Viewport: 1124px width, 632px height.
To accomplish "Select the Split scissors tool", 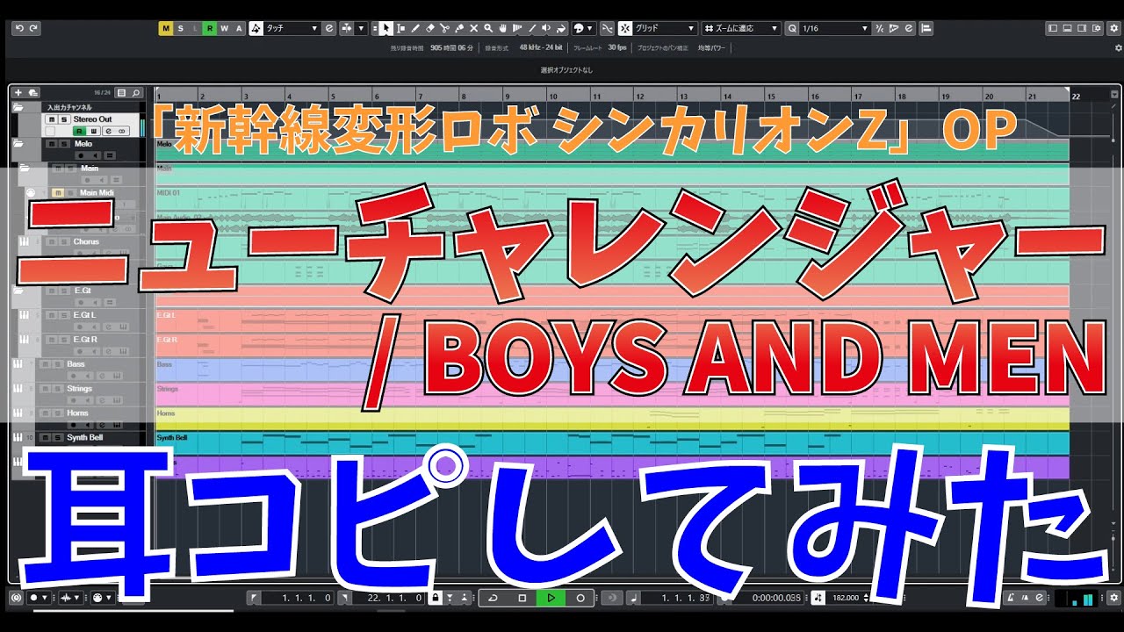I will [443, 28].
